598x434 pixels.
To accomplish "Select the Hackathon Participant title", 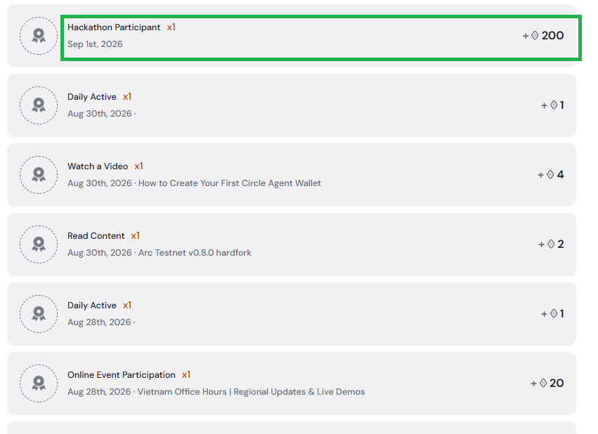I will click(x=114, y=27).
